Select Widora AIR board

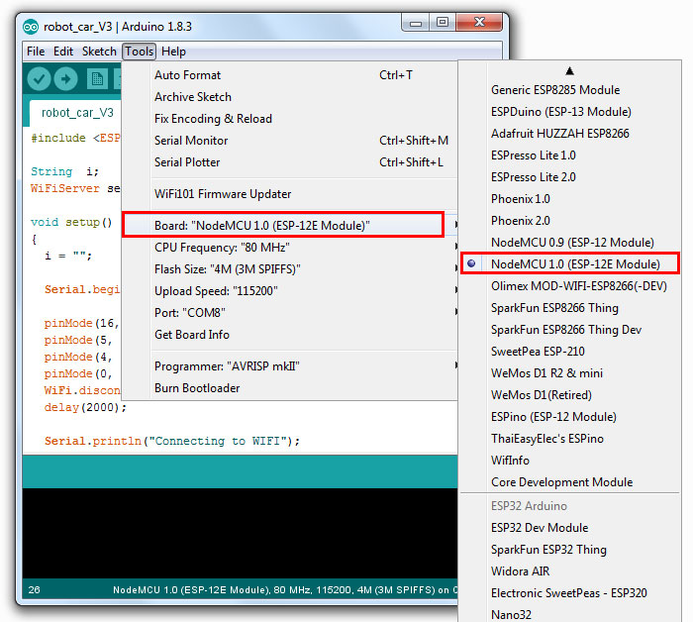(570, 571)
